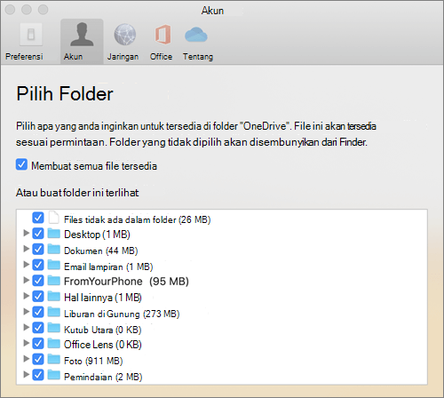The width and height of the screenshot is (444, 398).
Task: Switch to the Preferensi tab label
Action: [24, 56]
